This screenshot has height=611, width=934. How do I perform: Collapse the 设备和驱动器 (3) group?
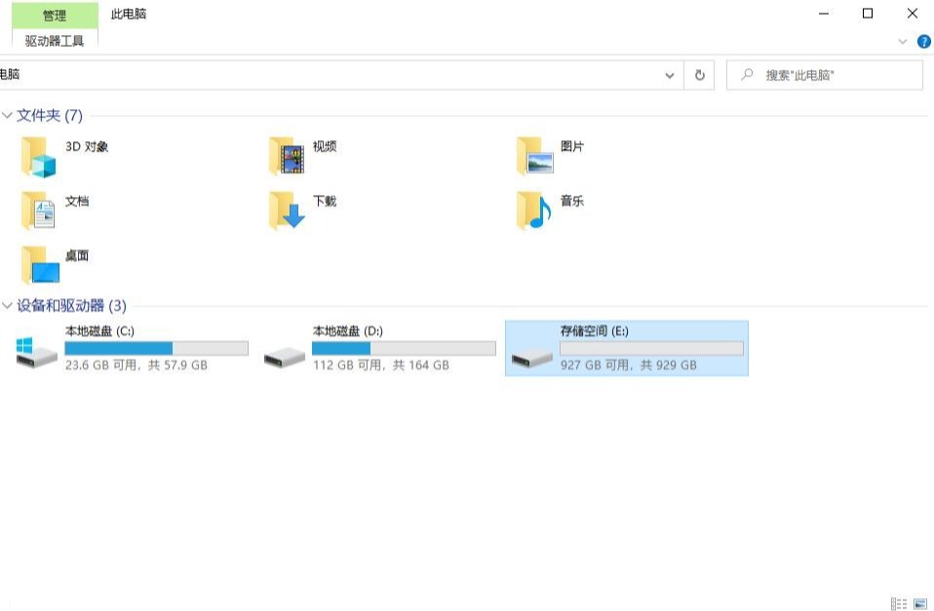pyautogui.click(x=8, y=306)
